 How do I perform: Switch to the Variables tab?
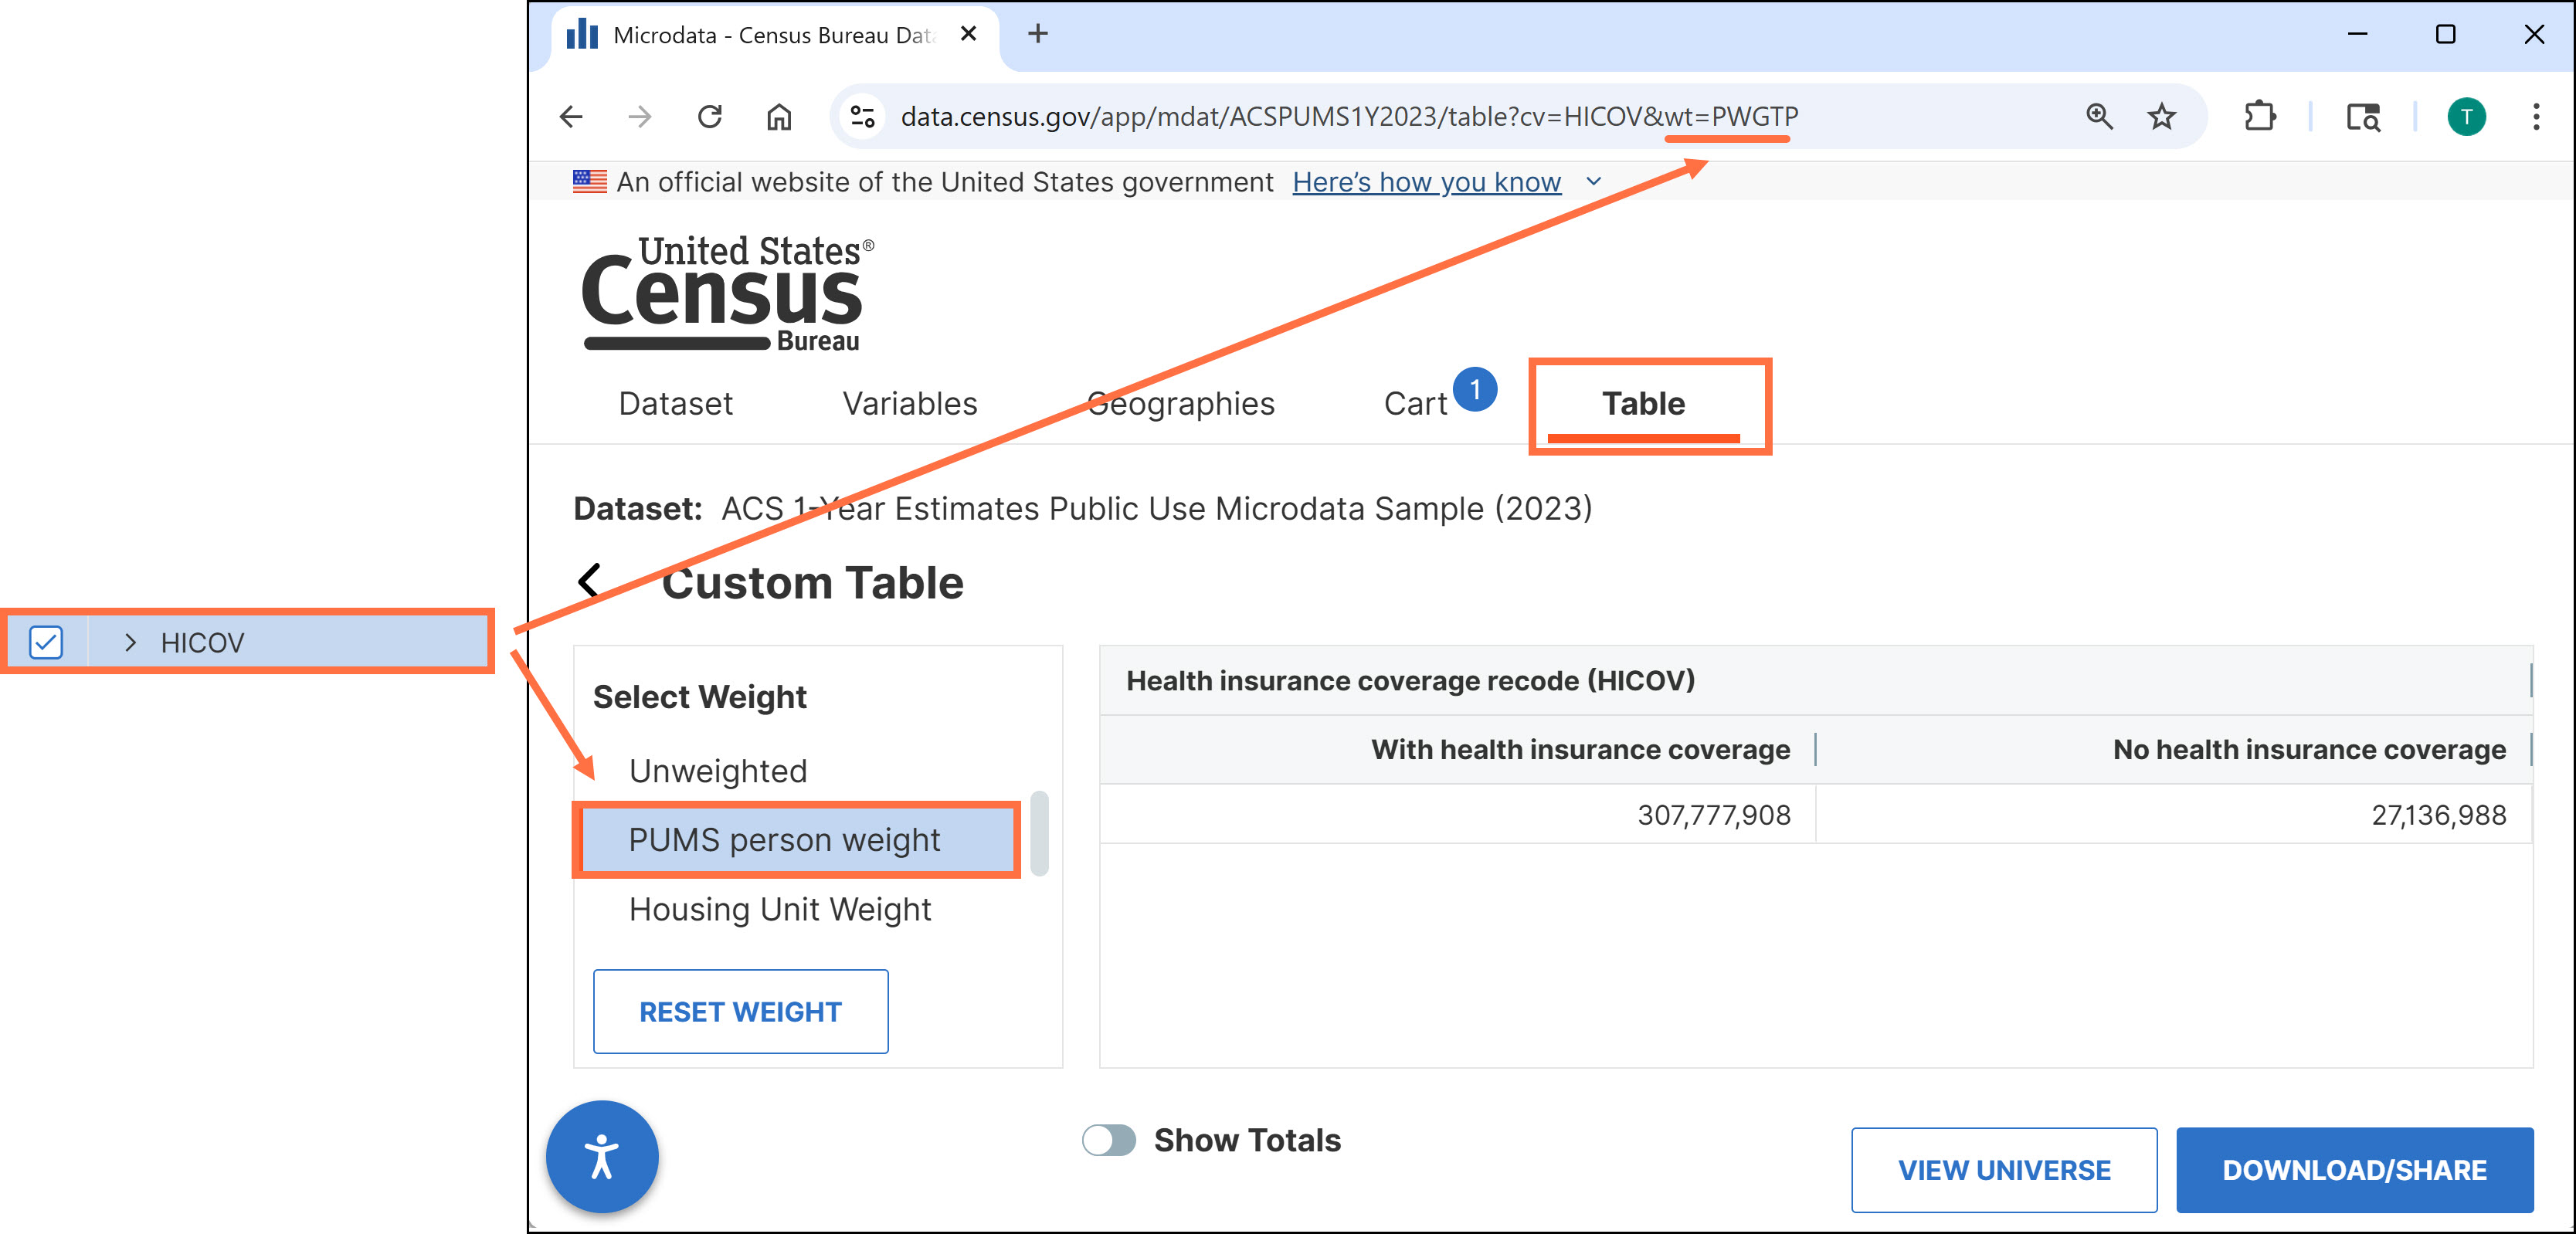(909, 403)
